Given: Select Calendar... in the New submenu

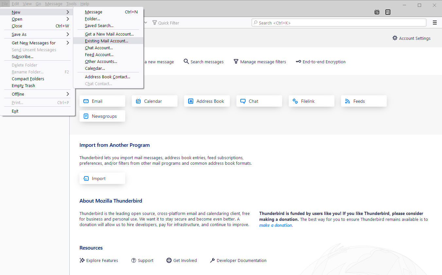Looking at the screenshot, I should 108,68.
